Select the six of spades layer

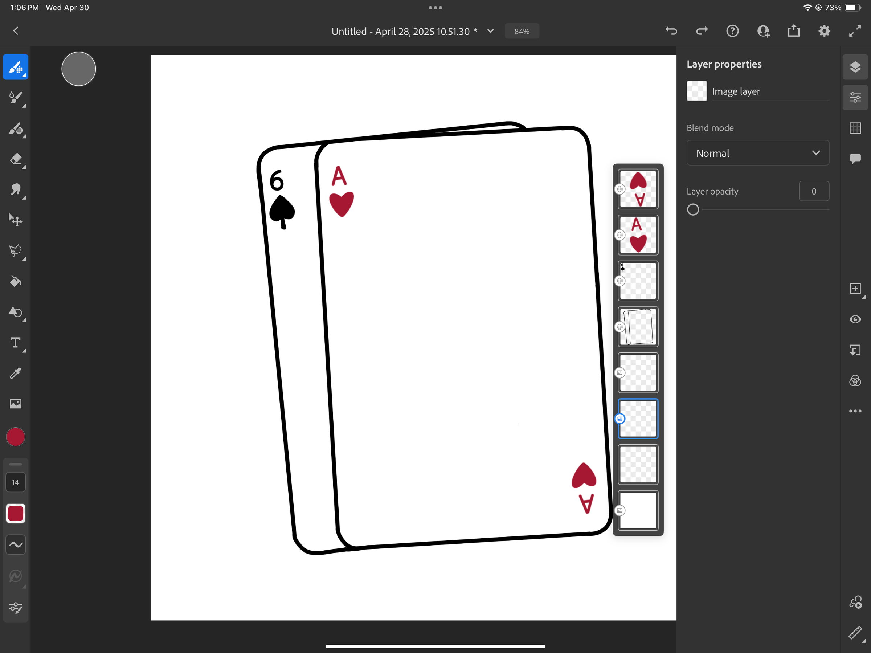point(638,281)
